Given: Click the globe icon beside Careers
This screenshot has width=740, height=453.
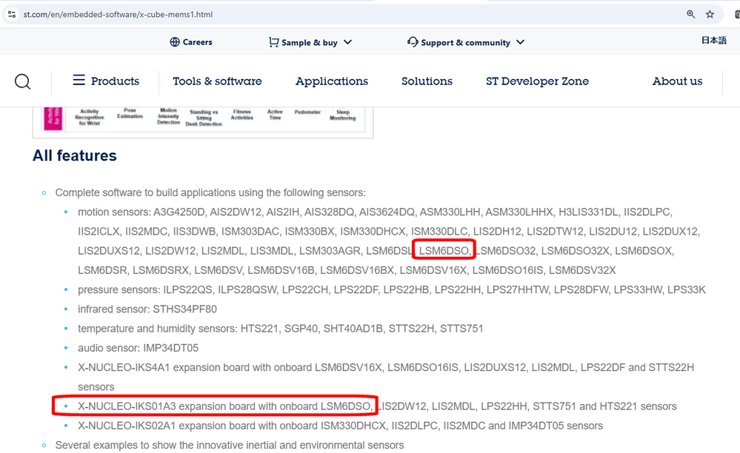Looking at the screenshot, I should click(x=175, y=42).
